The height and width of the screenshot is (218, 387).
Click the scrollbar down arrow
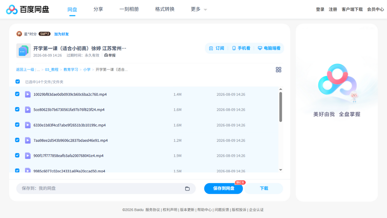point(281,170)
